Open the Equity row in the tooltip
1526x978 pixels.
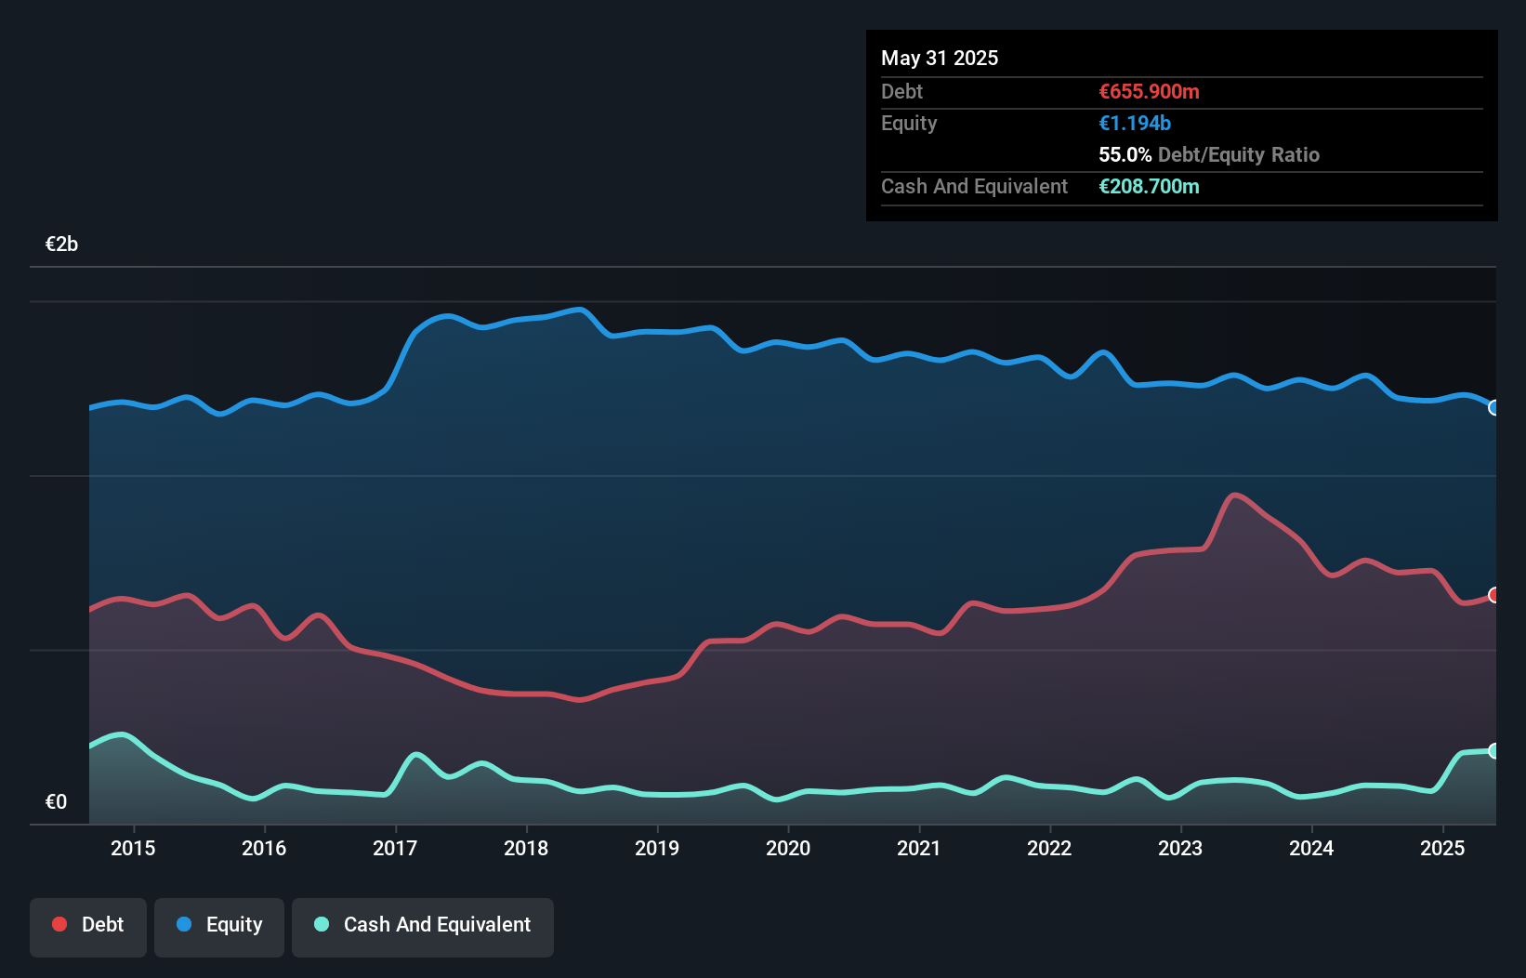point(909,123)
